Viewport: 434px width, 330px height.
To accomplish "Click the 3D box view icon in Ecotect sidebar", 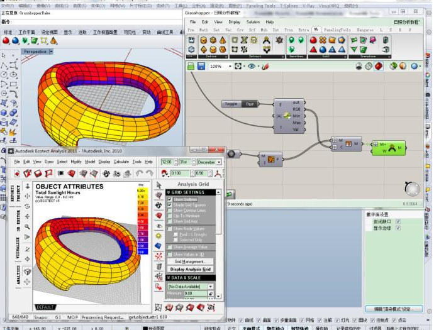I will tap(27, 272).
